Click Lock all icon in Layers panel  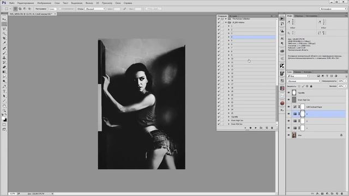(x=311, y=86)
